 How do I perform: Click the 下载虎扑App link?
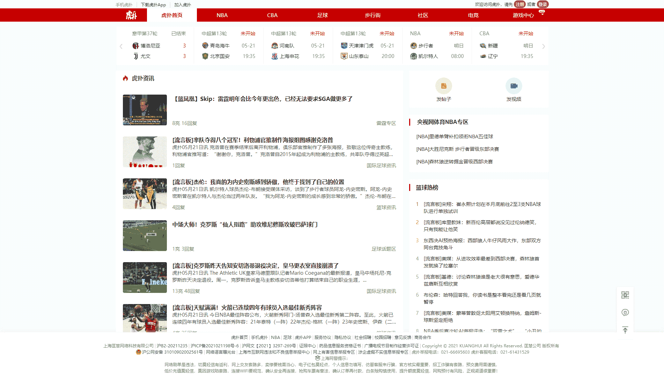(153, 5)
